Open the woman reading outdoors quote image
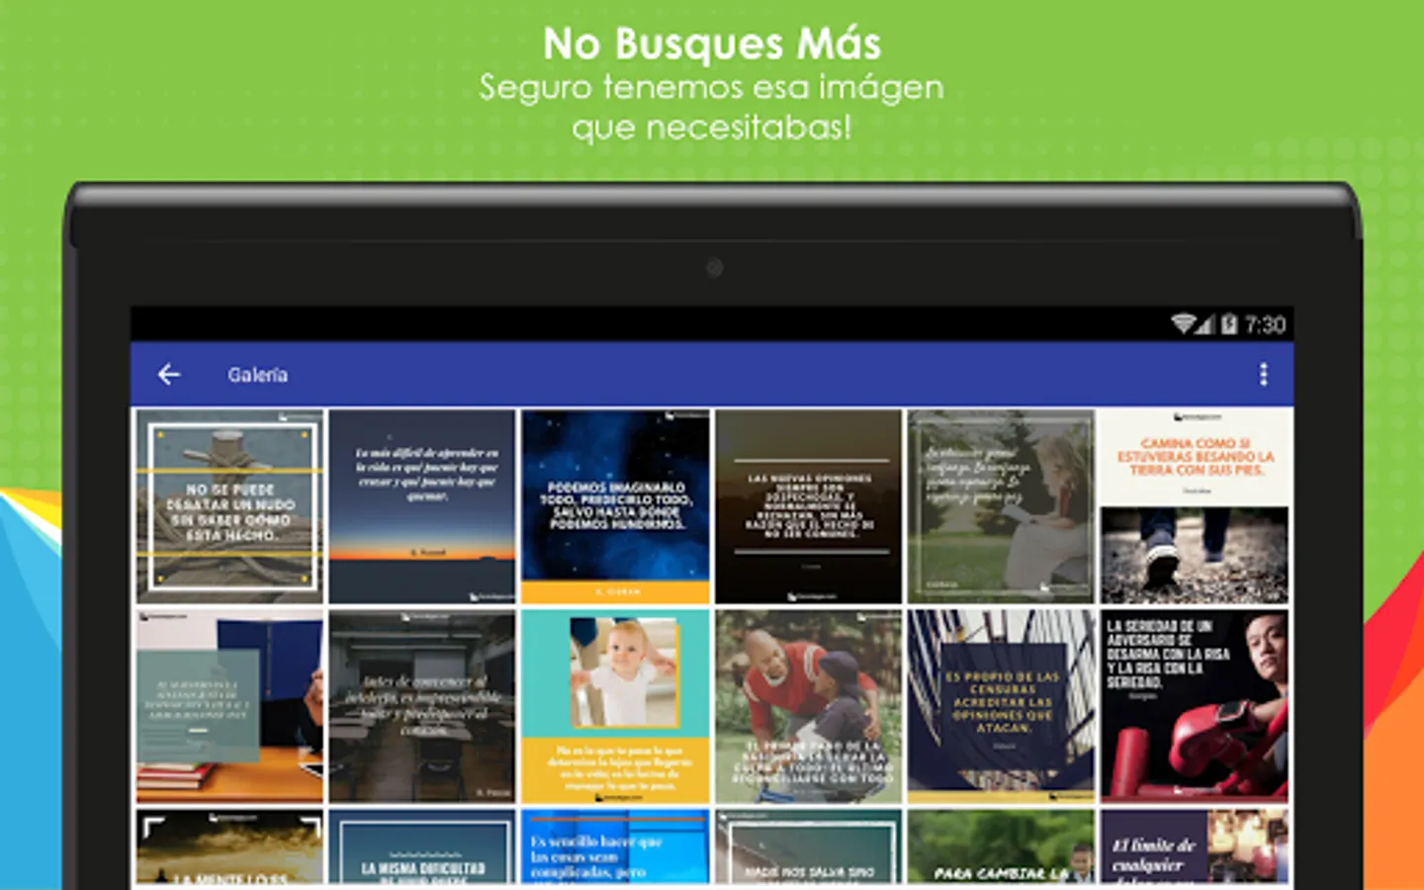 pos(1002,506)
